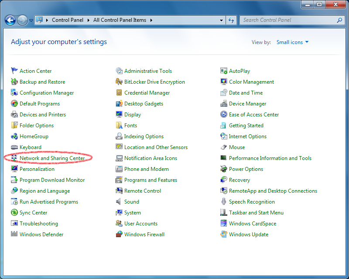Open the View by Small icons dropdown

coord(292,42)
